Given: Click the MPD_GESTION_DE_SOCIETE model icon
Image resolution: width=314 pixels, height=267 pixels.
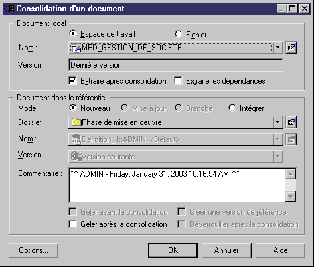Looking at the screenshot, I should point(76,48).
